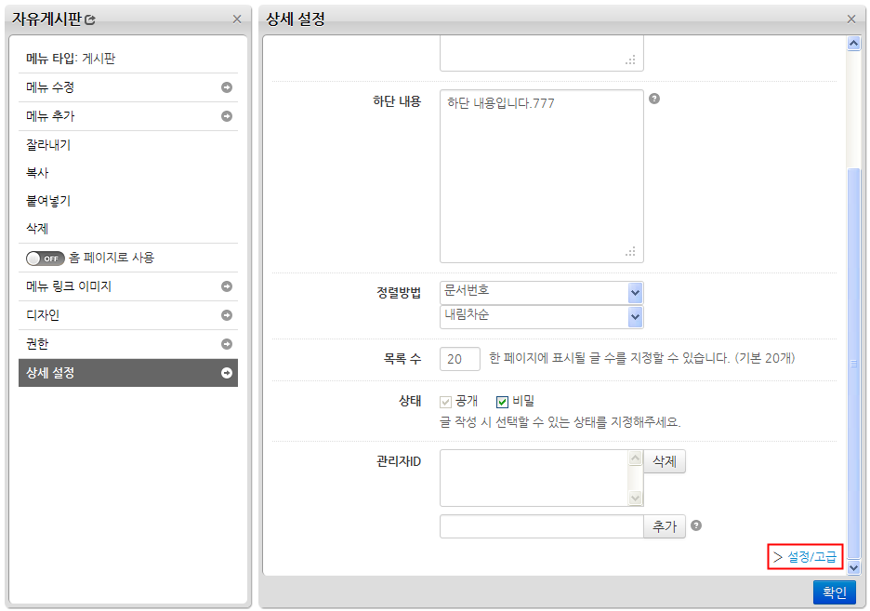Viewport: 870px width, 611px height.
Task: Uncheck the 비밀 status checkbox
Action: [502, 402]
